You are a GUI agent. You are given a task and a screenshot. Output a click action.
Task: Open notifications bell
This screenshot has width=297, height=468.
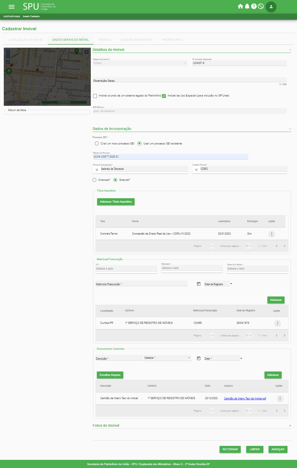247,6
